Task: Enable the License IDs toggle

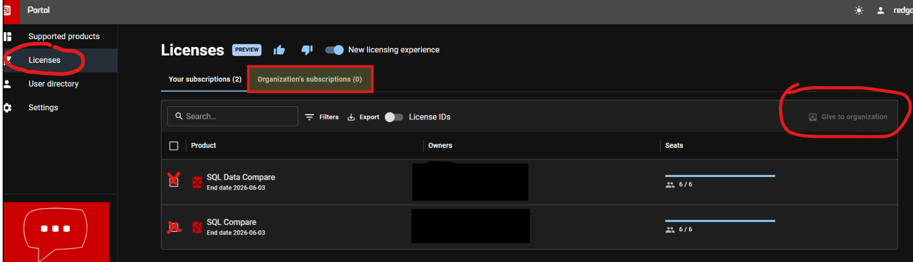Action: tap(393, 117)
